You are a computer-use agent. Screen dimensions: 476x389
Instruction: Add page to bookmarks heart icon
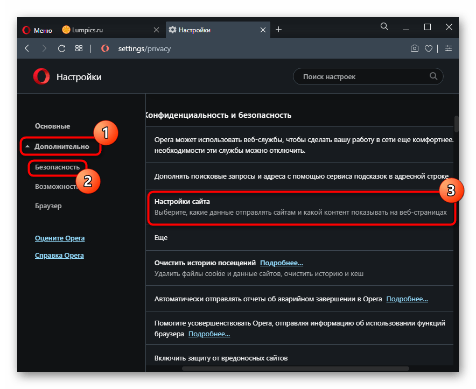pyautogui.click(x=429, y=48)
